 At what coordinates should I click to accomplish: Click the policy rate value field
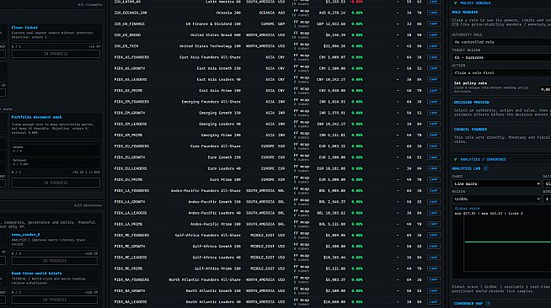[x=545, y=89]
